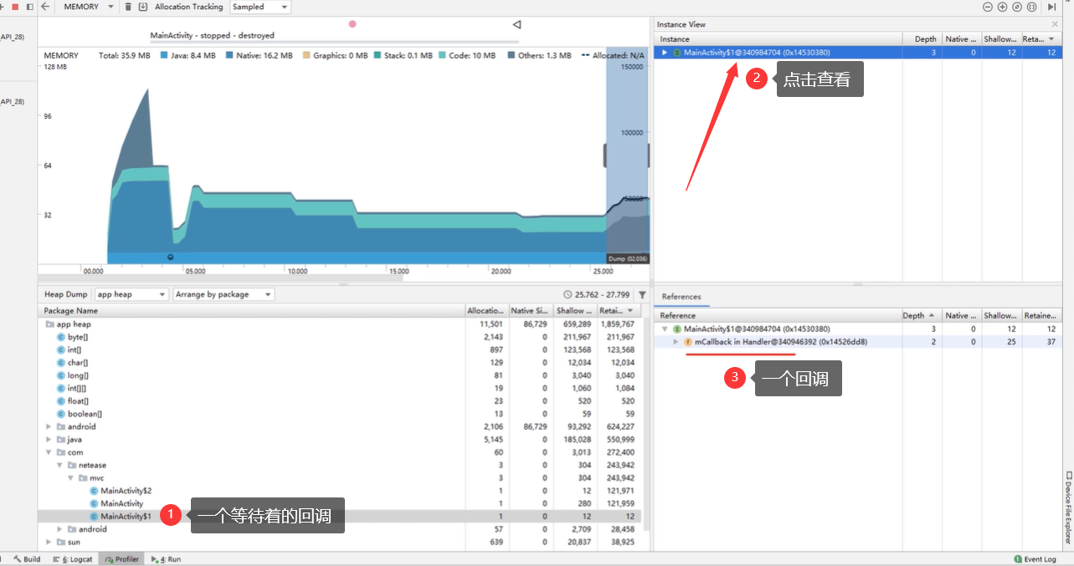Viewport: 1074px width, 566px height.
Task: Collapse the app heap tree node
Action: coord(49,324)
